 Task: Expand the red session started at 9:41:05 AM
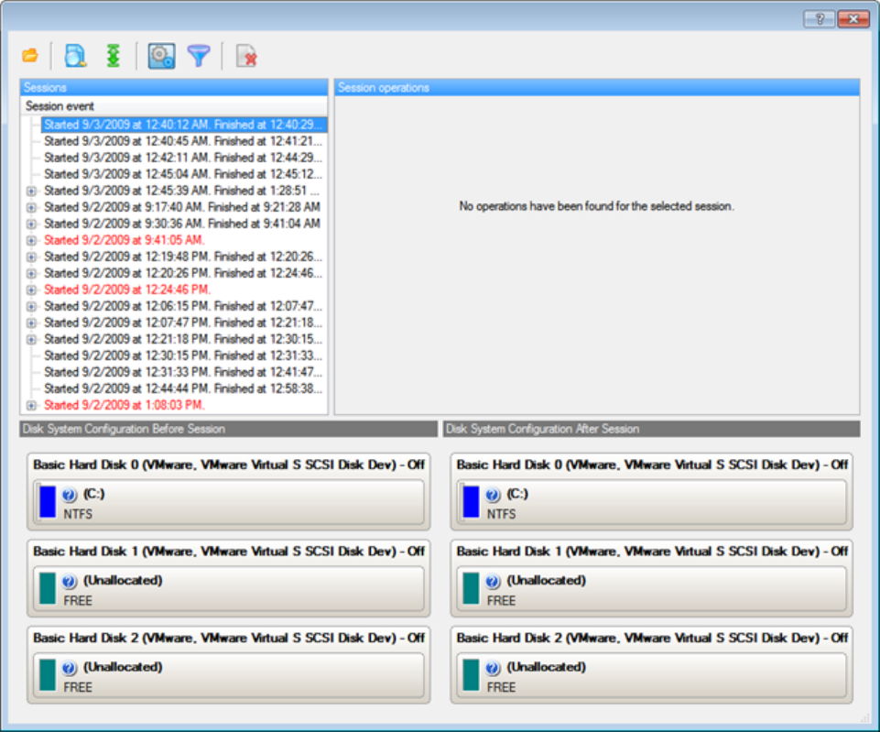pos(31,240)
